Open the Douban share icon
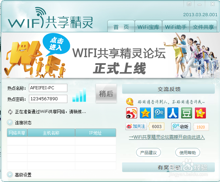The height and width of the screenshot is (182, 220). point(187,113)
